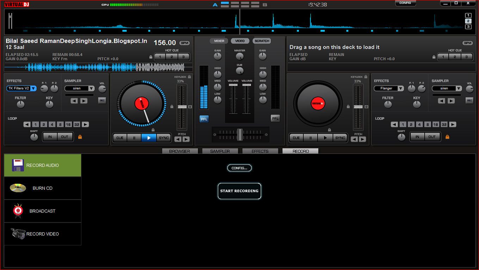Click the crossfader slider handle
Image resolution: width=479 pixels, height=270 pixels.
240,134
